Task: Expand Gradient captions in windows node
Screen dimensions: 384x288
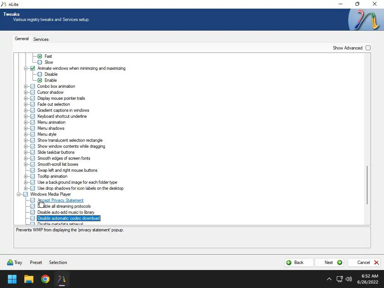Action: coord(25,110)
